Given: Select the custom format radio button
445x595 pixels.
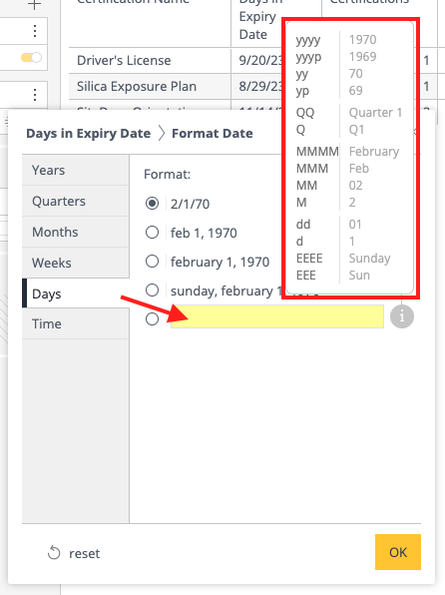Looking at the screenshot, I should pyautogui.click(x=152, y=319).
